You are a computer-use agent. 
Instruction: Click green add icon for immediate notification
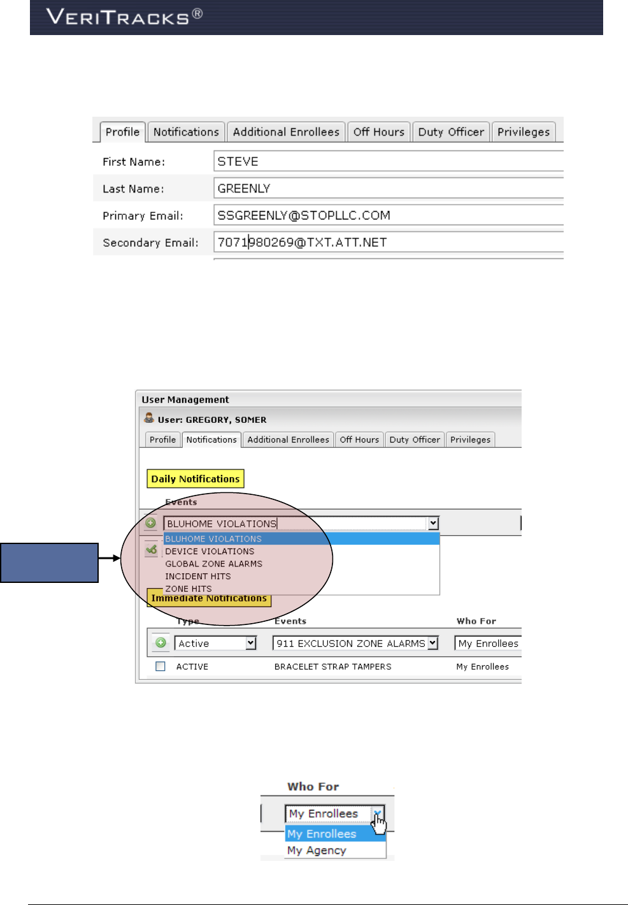click(161, 643)
